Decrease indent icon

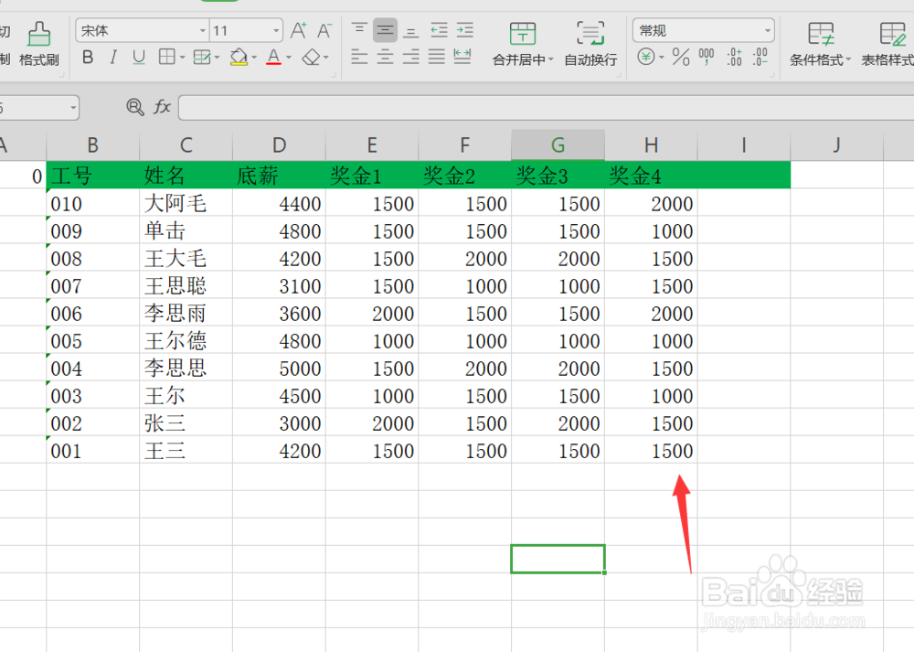pyautogui.click(x=439, y=30)
